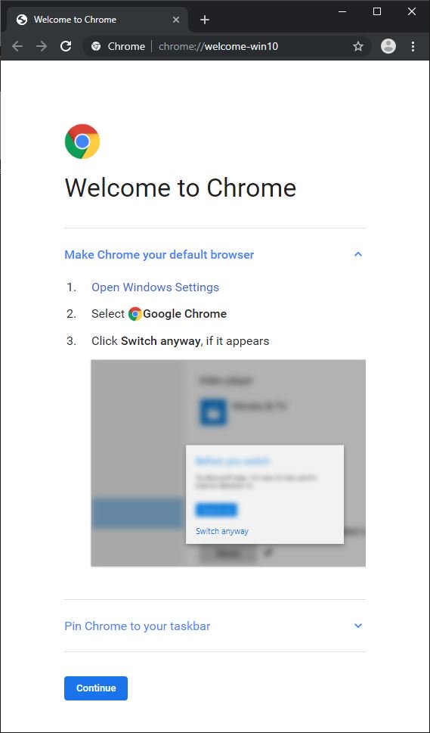Expand Pin Chrome to your taskbar chevron

(x=358, y=626)
